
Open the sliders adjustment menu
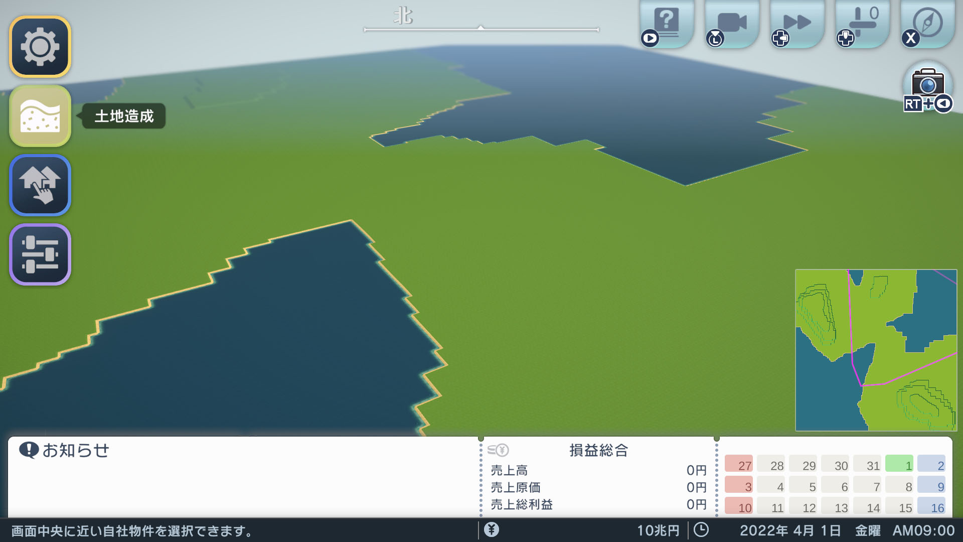(x=40, y=254)
